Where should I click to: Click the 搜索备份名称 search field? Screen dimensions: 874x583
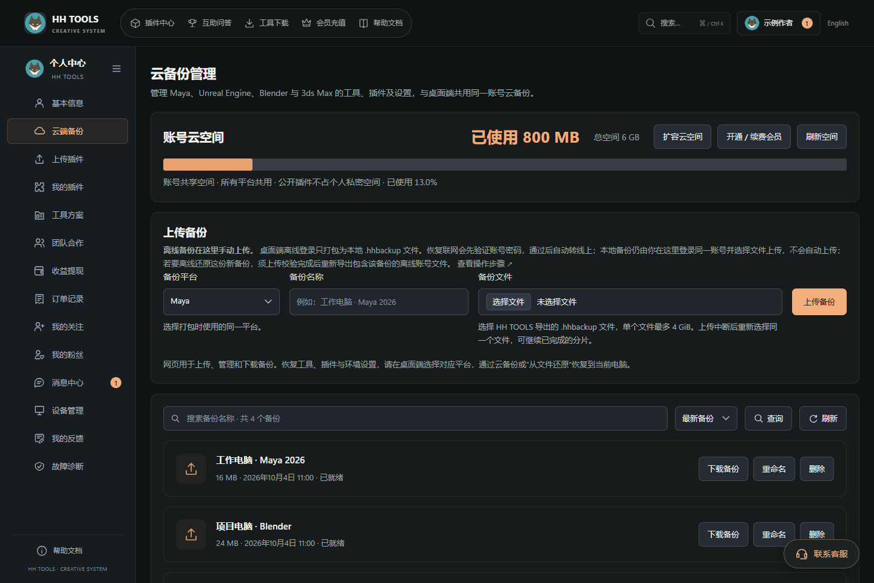415,418
